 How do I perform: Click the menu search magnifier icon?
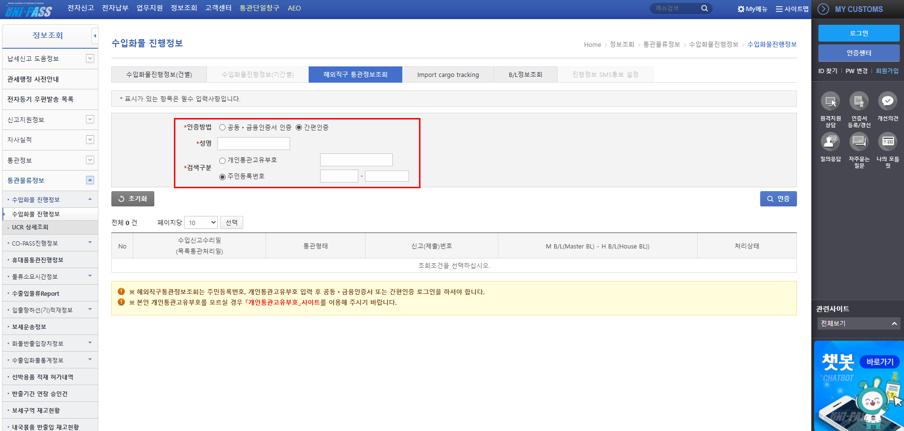pos(704,8)
